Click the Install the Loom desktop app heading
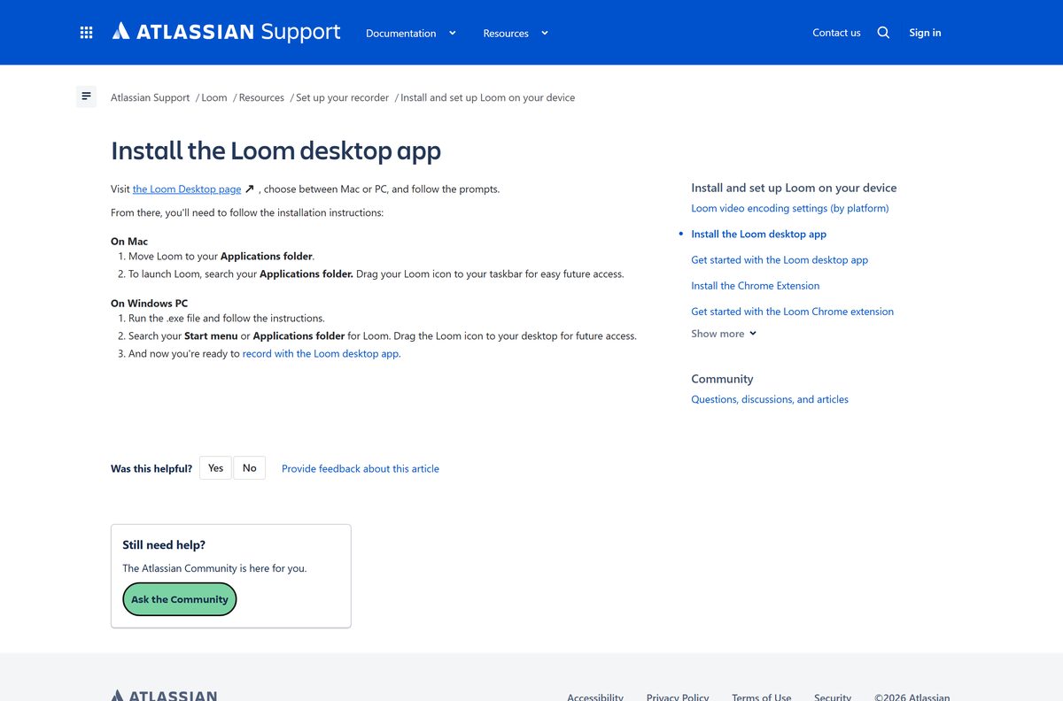Image resolution: width=1063 pixels, height=701 pixels. (275, 150)
